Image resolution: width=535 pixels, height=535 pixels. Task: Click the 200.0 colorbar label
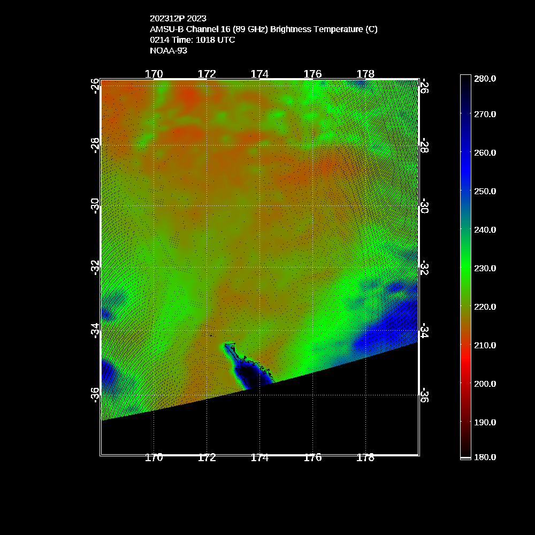485,384
